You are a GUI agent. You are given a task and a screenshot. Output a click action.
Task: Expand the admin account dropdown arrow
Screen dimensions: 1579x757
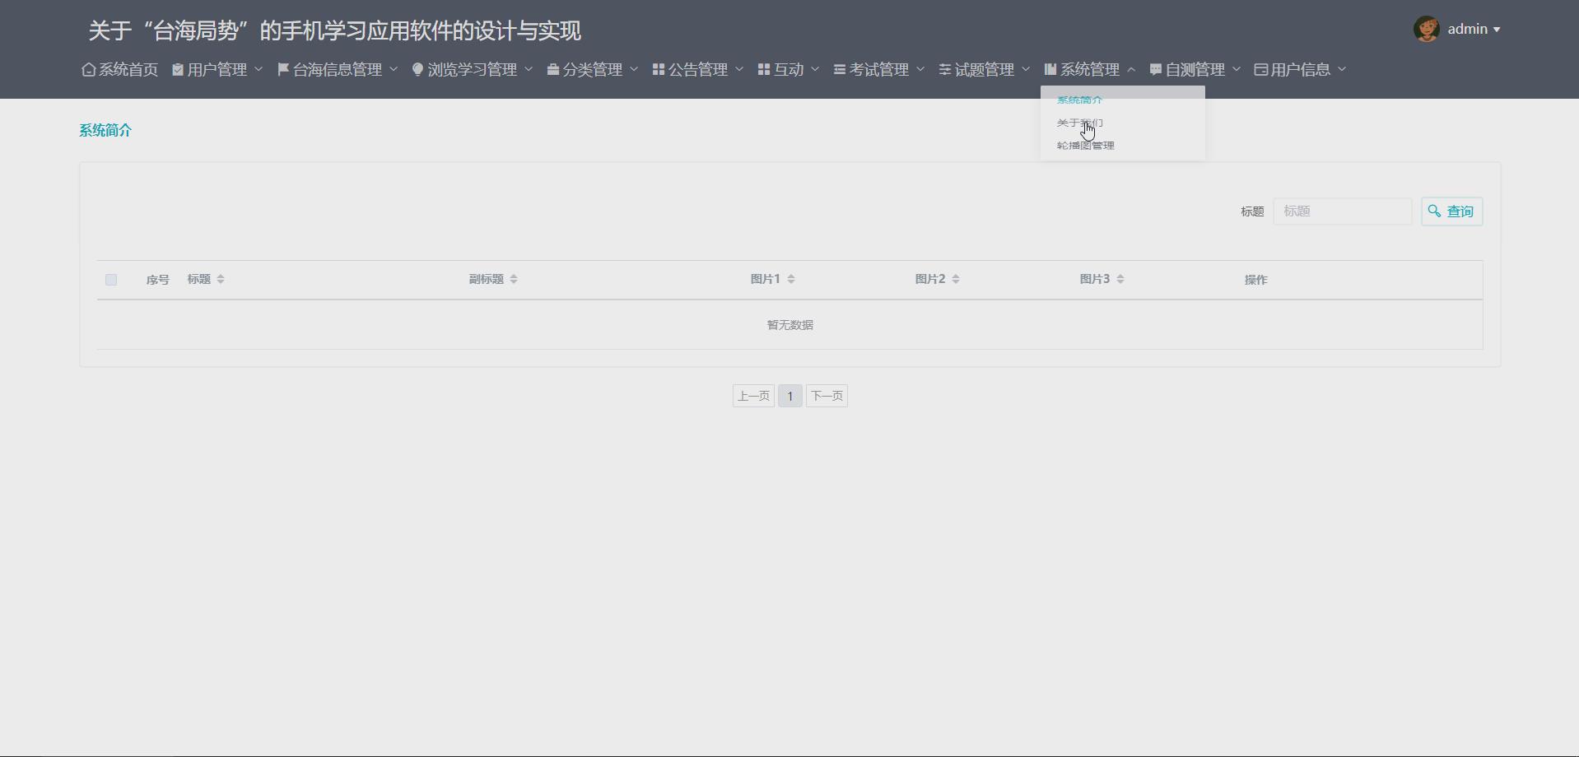point(1496,29)
